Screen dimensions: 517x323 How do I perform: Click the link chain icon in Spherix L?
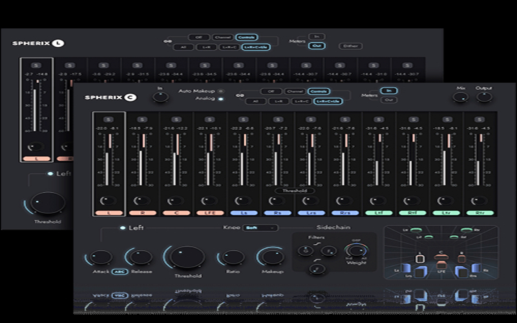pyautogui.click(x=167, y=41)
